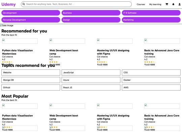Click star rating of recommended Python course
182x136 pixels.
[x=7, y=62]
